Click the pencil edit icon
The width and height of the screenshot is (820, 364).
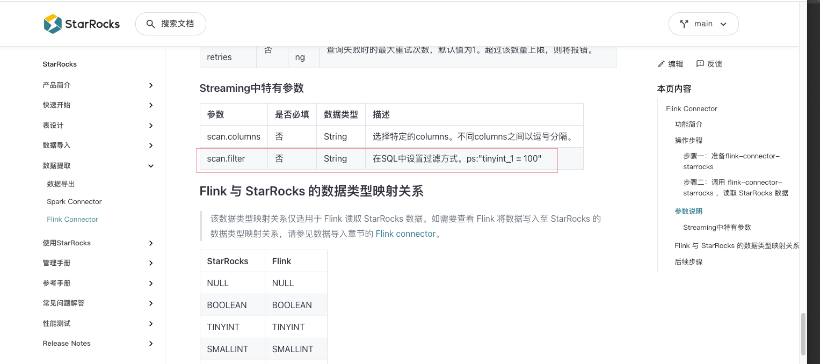coord(661,64)
